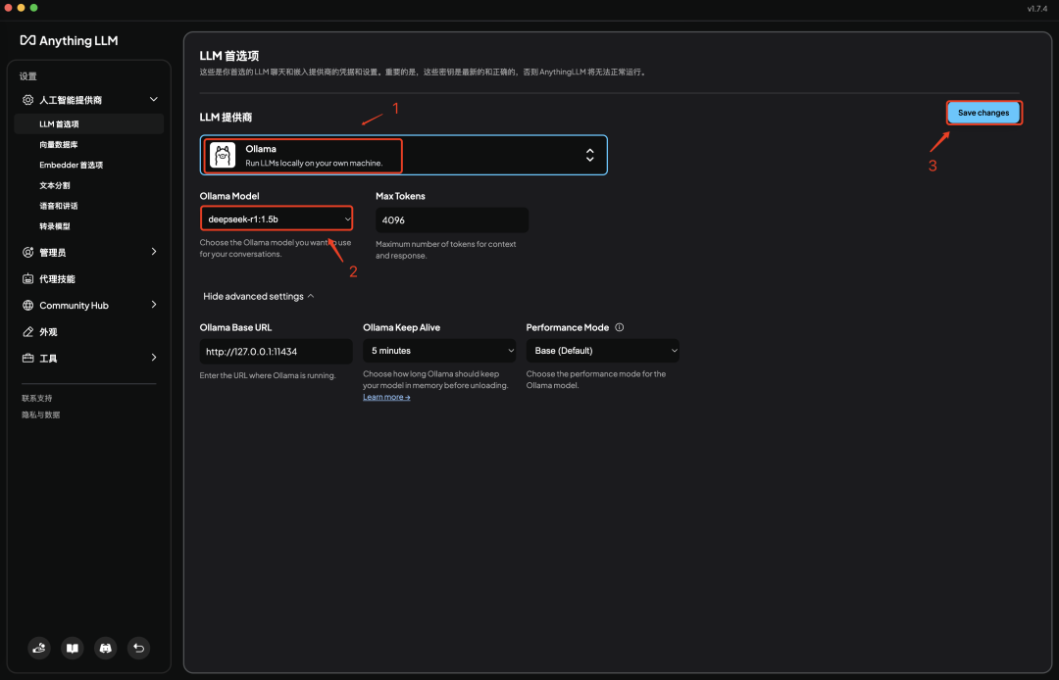Click the admin user icon
The image size is (1059, 680).
click(27, 252)
